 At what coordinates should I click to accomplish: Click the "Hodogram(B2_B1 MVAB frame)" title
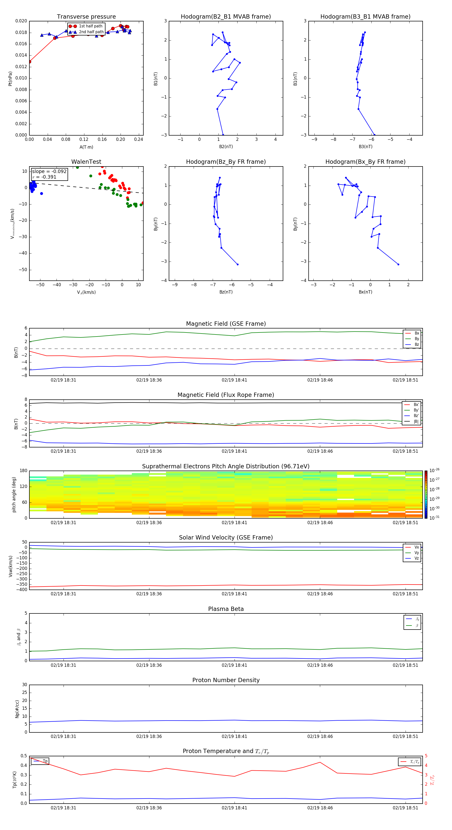pos(226,17)
